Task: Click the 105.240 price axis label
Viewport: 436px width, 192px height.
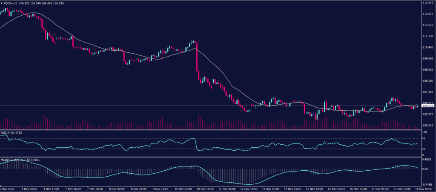Action: point(427,125)
